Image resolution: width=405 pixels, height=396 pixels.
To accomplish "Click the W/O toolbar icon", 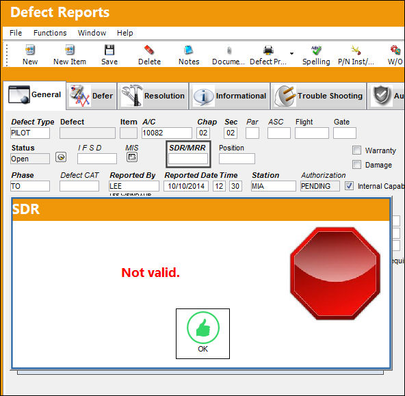I will pyautogui.click(x=395, y=50).
